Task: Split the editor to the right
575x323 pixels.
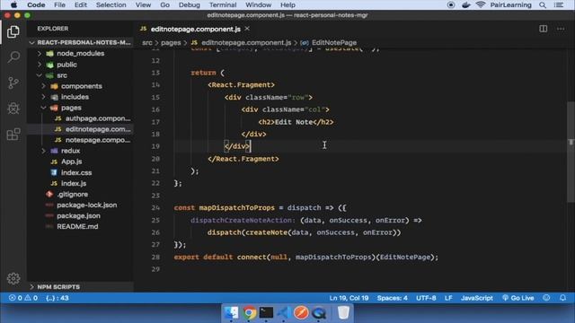Action: 543,29
